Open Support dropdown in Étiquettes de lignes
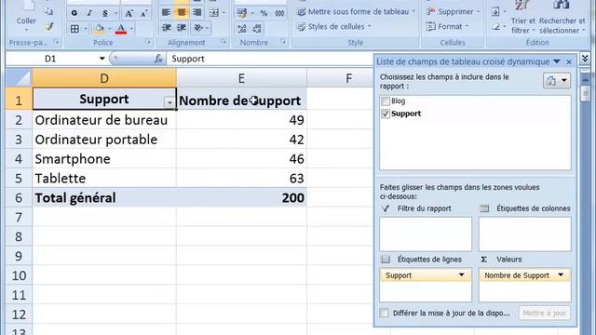This screenshot has height=335, width=596. click(462, 275)
